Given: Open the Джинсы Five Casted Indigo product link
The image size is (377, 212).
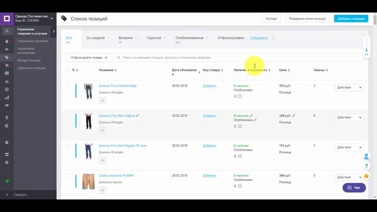Looking at the screenshot, I should (118, 86).
